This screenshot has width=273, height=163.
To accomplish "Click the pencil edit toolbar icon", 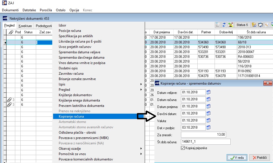I will click(231, 25).
